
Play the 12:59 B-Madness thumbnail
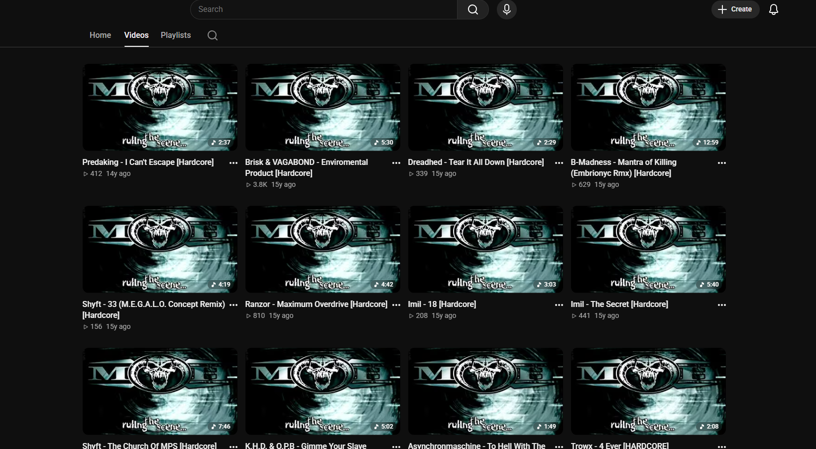648,107
